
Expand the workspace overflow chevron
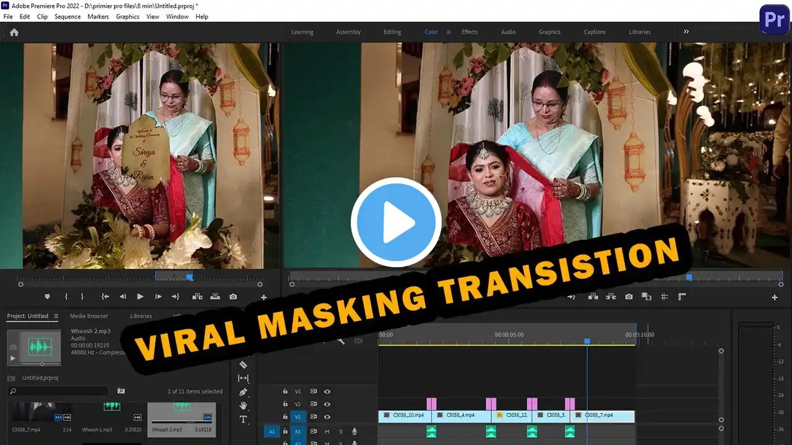[x=686, y=32]
